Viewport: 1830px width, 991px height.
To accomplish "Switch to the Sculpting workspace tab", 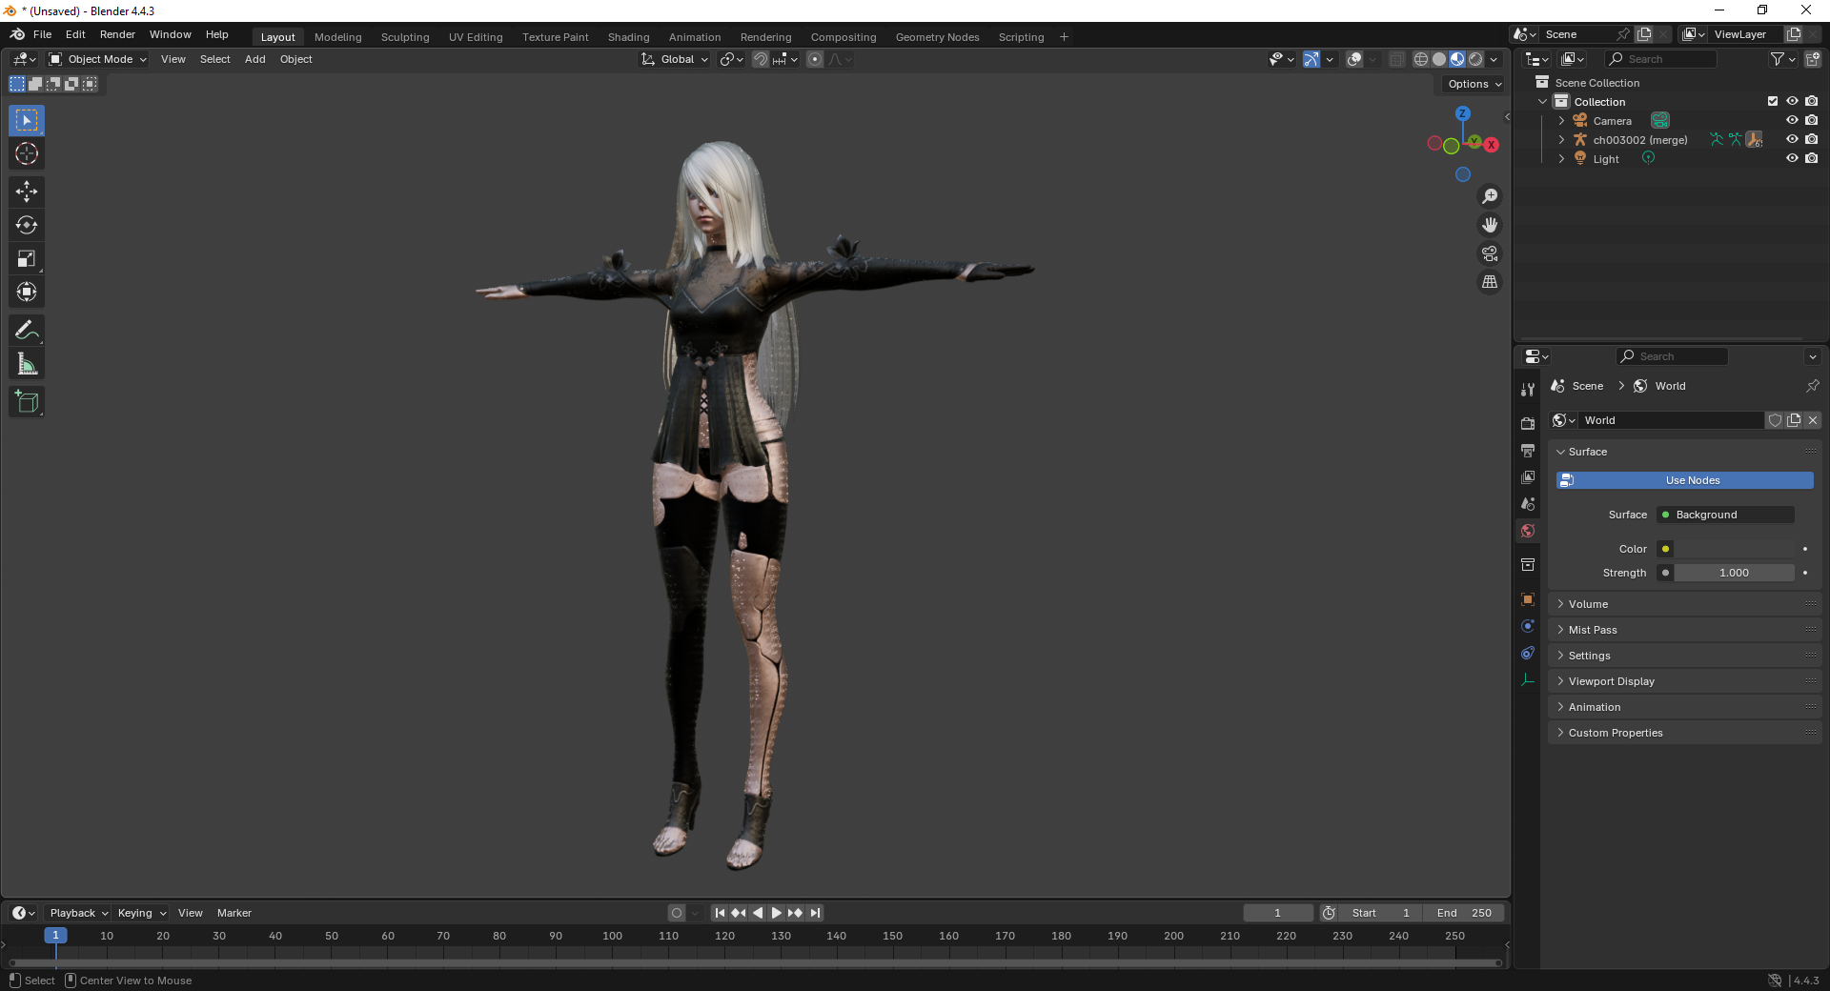I will coord(405,37).
